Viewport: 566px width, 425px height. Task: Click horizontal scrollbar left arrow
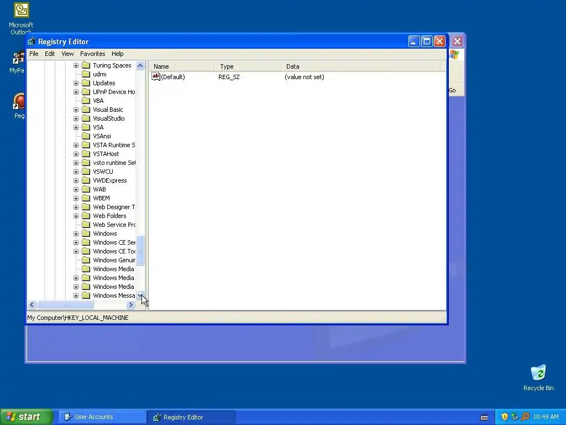32,305
